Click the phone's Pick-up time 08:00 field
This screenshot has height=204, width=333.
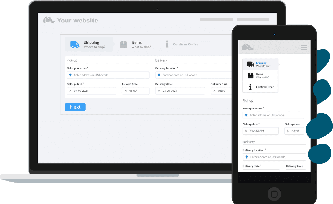pyautogui.click(x=295, y=131)
